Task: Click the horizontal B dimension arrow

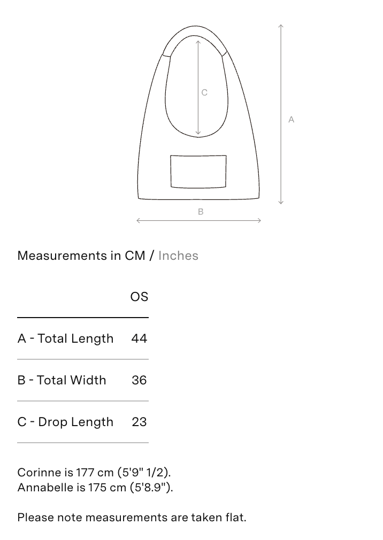Action: (x=199, y=220)
